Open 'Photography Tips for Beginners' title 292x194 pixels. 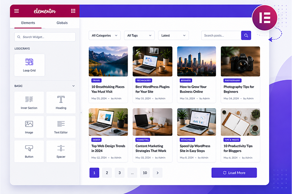point(239,89)
